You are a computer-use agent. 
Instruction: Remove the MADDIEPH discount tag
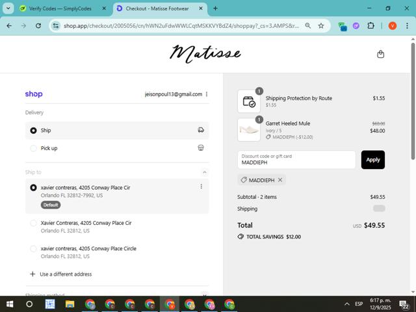click(280, 180)
